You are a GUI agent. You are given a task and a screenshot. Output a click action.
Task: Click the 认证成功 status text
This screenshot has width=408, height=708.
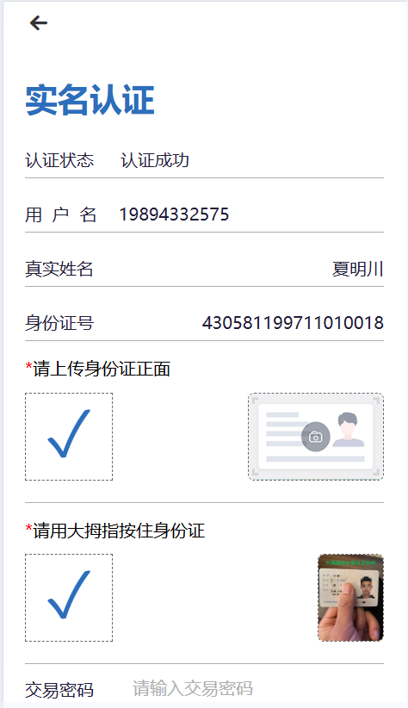point(155,160)
